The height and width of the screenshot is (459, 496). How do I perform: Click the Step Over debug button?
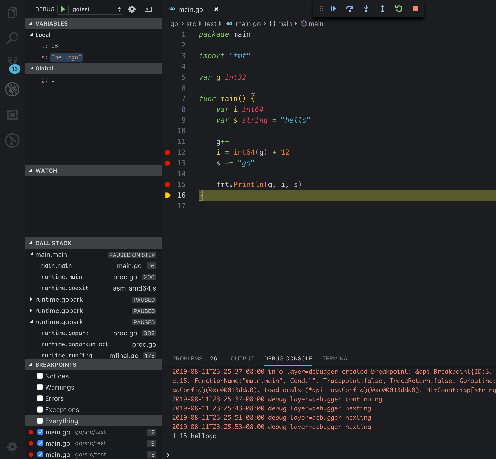pos(350,9)
